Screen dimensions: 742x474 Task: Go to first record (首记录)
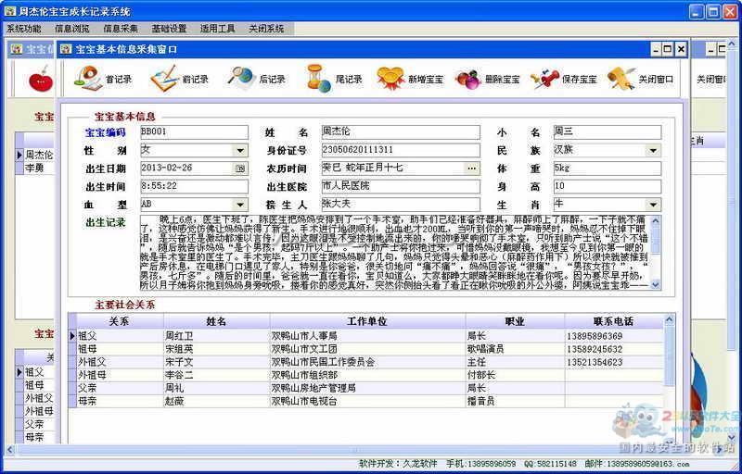coord(103,79)
